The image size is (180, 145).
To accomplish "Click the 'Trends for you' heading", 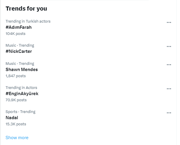I will click(x=26, y=9).
